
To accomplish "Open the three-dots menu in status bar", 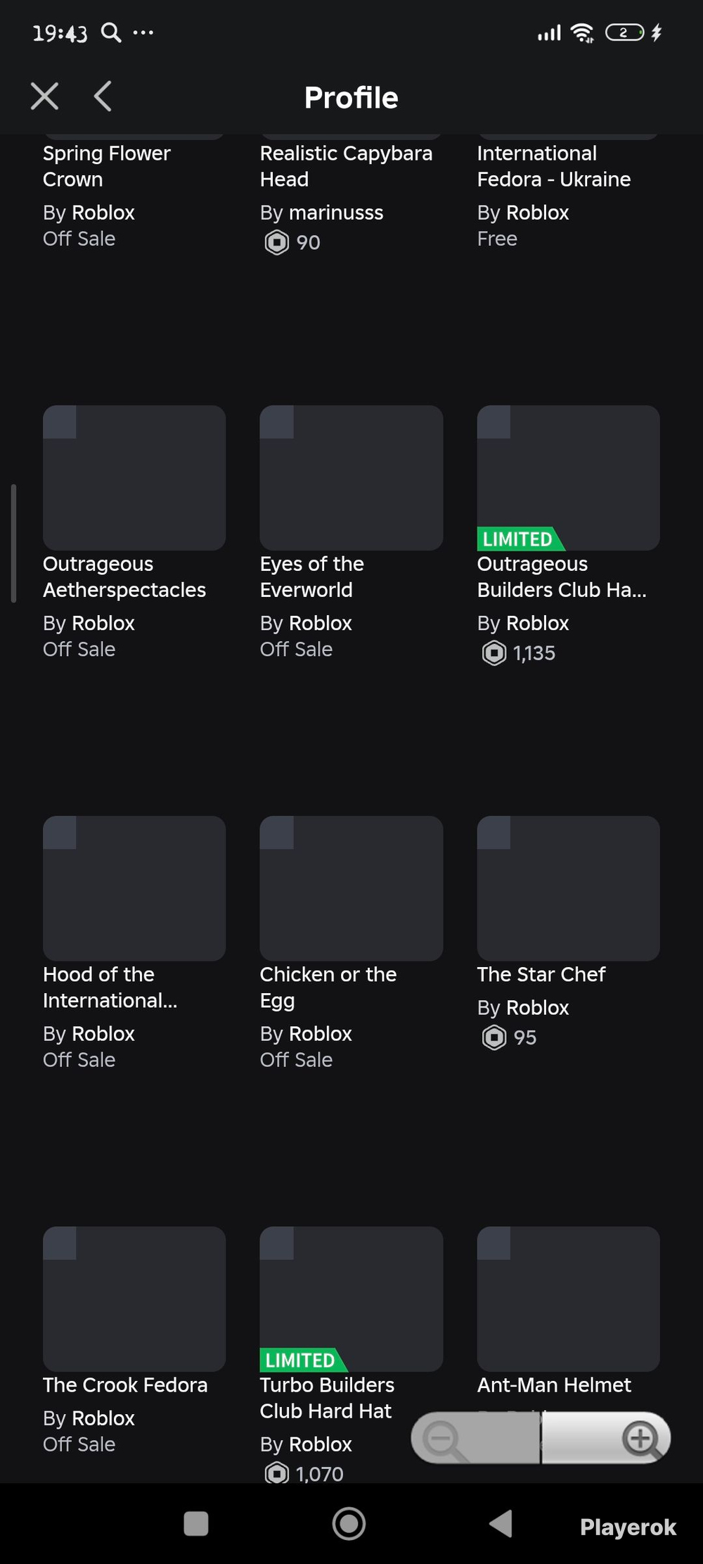I will pos(143,32).
